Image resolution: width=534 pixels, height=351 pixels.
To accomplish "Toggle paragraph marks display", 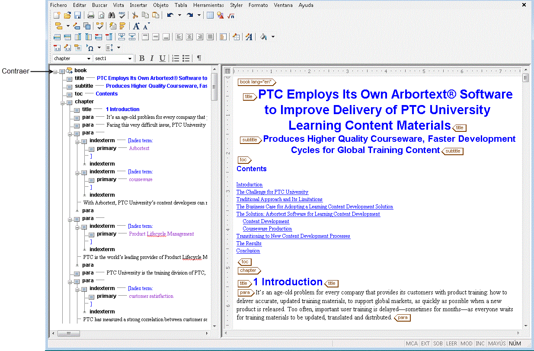I will (199, 58).
